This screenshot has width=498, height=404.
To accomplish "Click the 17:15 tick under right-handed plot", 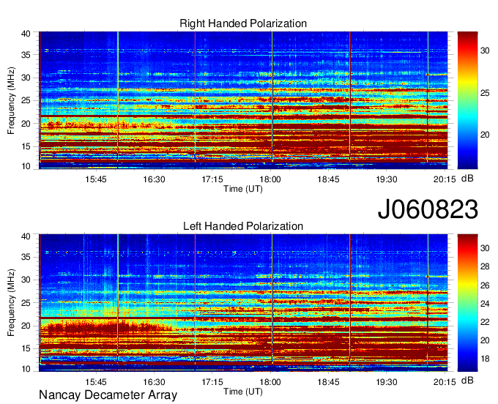I will 212,179.
